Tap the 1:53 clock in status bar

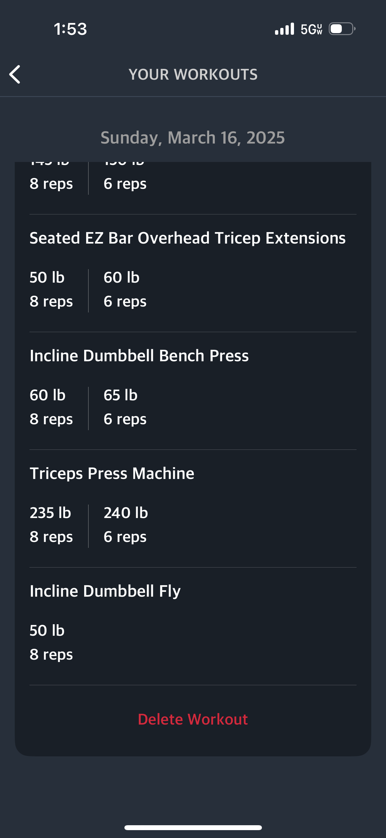coord(70,29)
